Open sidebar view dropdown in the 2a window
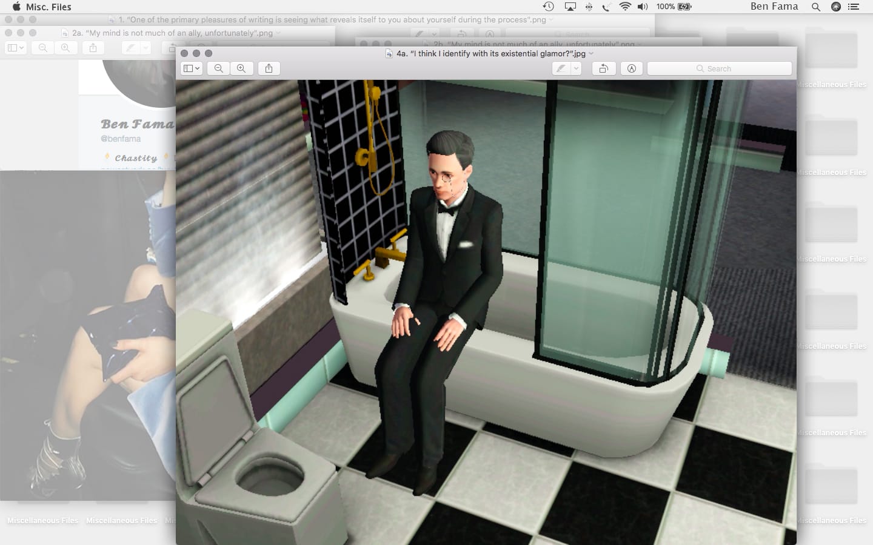873x545 pixels. [x=15, y=48]
